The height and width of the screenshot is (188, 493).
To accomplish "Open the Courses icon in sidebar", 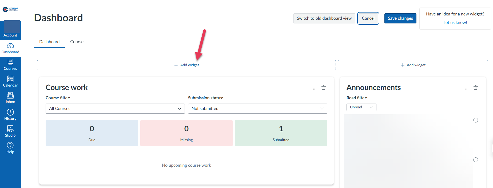I will (x=10, y=65).
